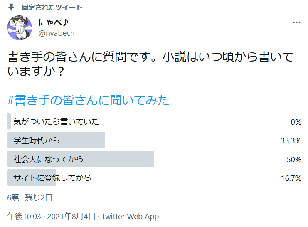This screenshot has height=227, width=308.
Task: Click the 0% poll result
Action: pos(296,122)
